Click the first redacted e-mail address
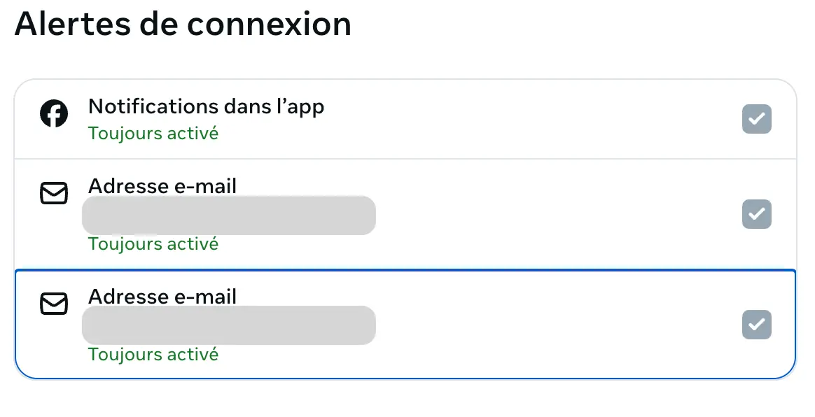The width and height of the screenshot is (815, 417). (228, 215)
